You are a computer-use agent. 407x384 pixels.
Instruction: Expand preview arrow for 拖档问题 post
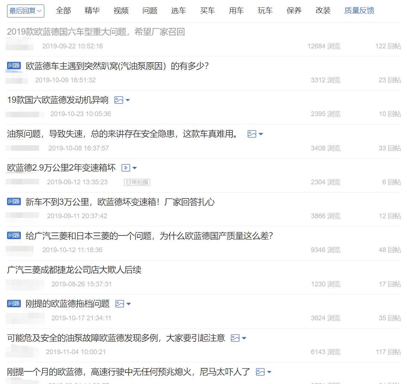pos(128,304)
